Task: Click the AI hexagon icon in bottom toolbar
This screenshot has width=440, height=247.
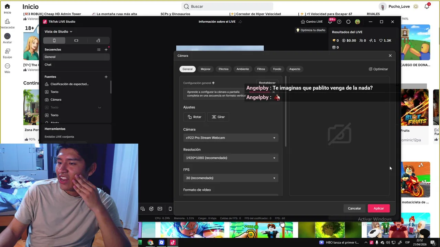Action: tap(151, 209)
